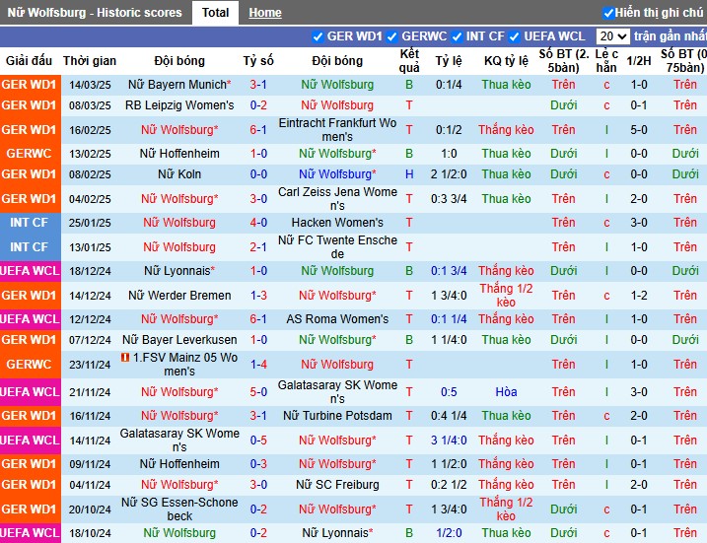Toggle the UEFA WCL filter checkbox

coord(514,36)
